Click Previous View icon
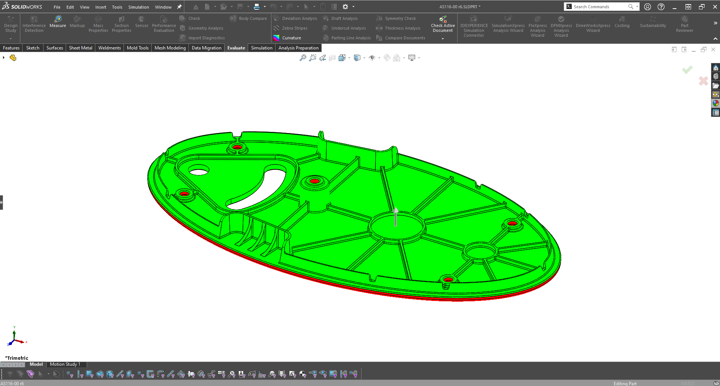Screen dimensions: 720x386 [322, 58]
